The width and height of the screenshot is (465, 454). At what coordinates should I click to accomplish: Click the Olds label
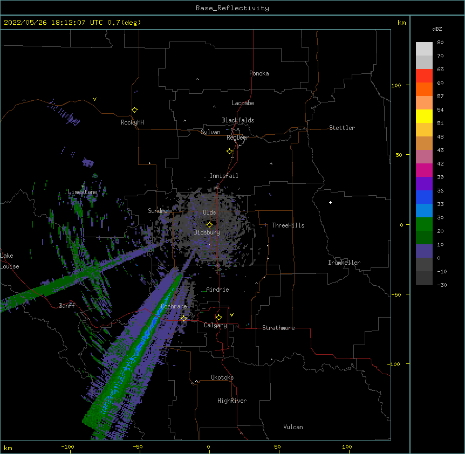point(209,212)
